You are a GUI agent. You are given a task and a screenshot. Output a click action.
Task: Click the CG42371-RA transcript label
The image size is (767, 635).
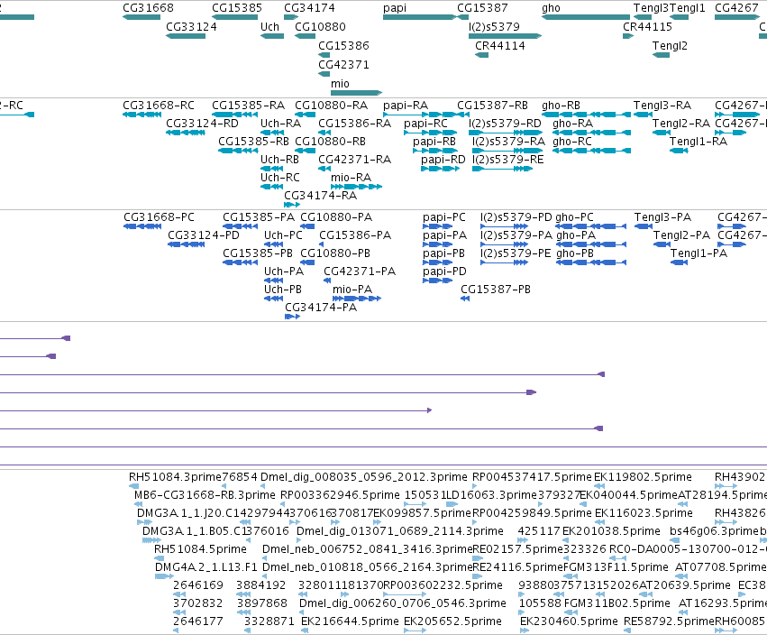point(354,160)
